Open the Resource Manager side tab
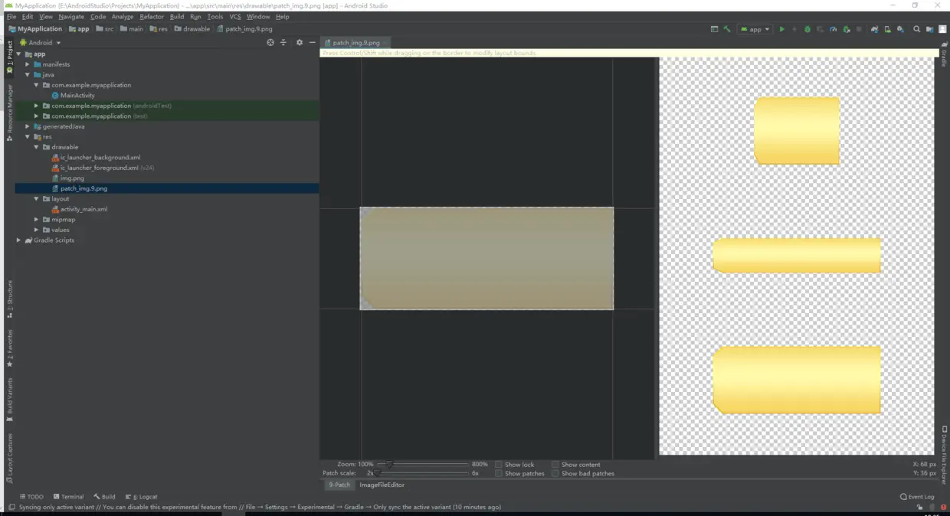 click(9, 113)
